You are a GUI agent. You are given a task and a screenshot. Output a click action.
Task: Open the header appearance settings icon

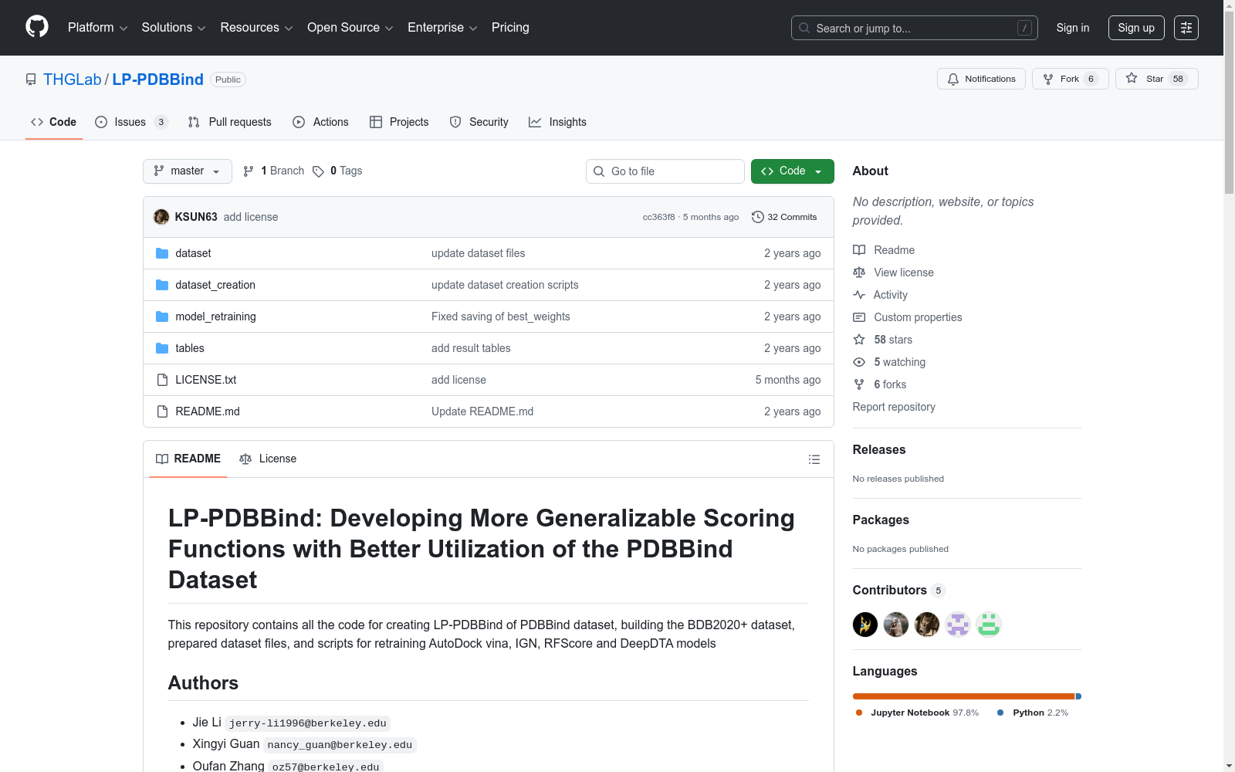(x=1186, y=28)
